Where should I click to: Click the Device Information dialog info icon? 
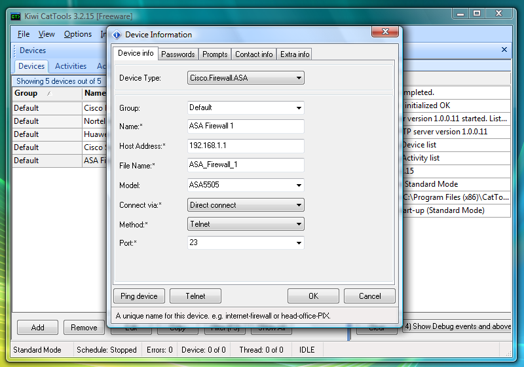117,35
